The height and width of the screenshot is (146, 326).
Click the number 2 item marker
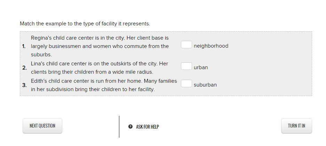point(24,68)
